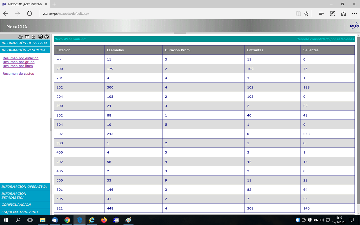The width and height of the screenshot is (360, 225).
Task: Go back with the browser back arrow
Action: click(x=6, y=13)
